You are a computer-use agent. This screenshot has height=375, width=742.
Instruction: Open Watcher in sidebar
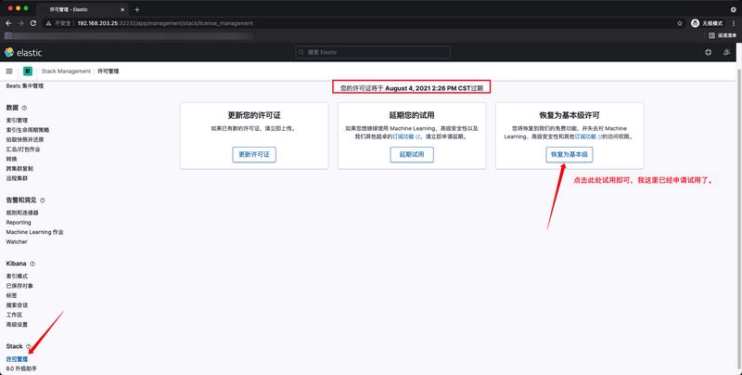tap(17, 242)
